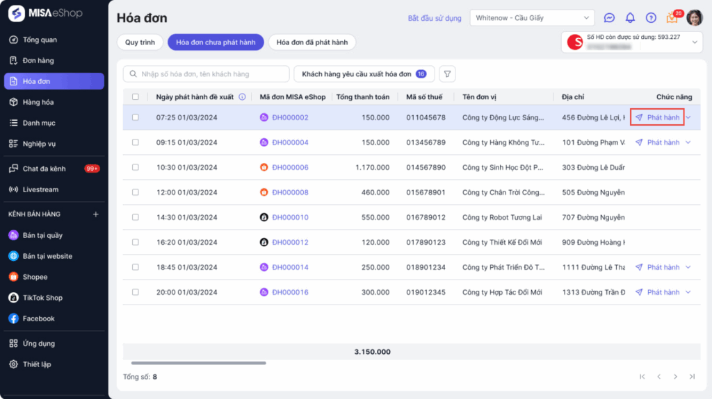This screenshot has width=712, height=399.
Task: Toggle the select-all checkbox in table header
Action: (136, 97)
